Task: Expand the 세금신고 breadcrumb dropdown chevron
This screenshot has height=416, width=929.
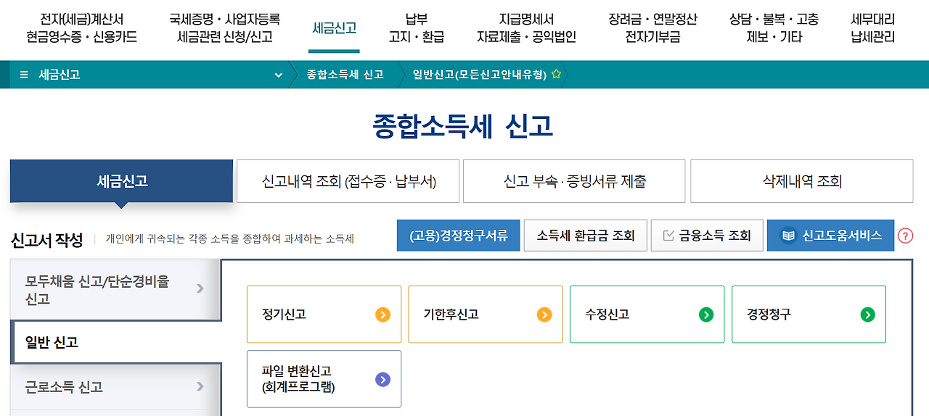Action: 278,75
